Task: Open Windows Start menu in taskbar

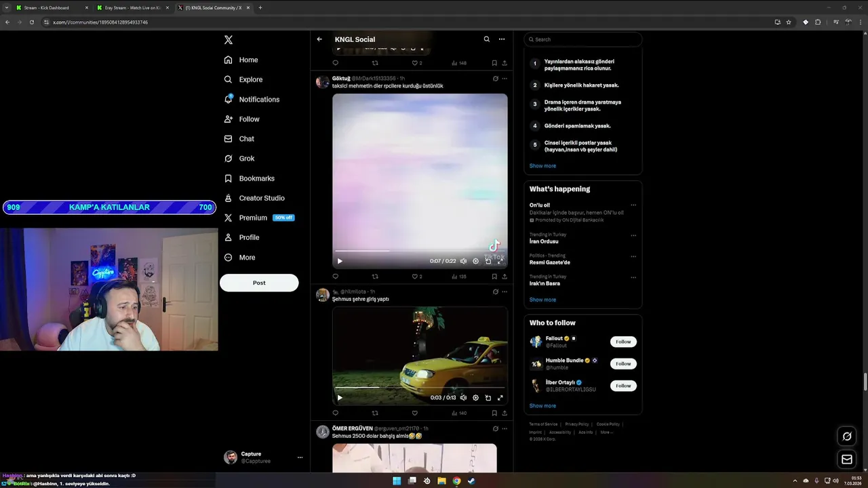Action: [397, 481]
